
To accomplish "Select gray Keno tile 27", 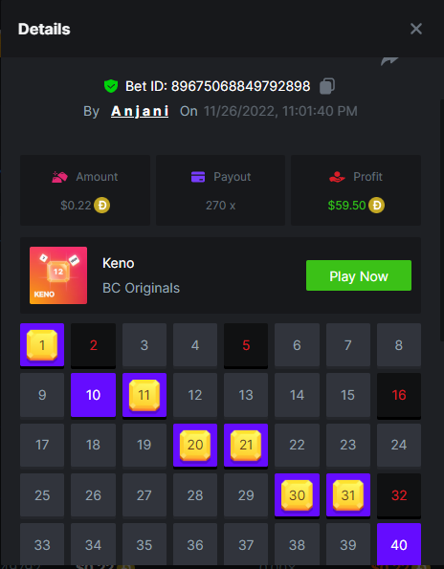I will [x=144, y=495].
